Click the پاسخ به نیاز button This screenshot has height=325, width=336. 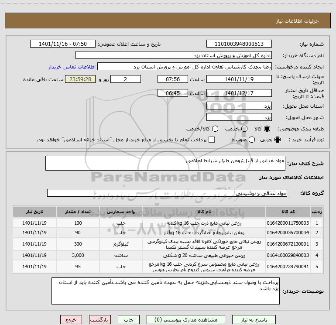point(254,320)
